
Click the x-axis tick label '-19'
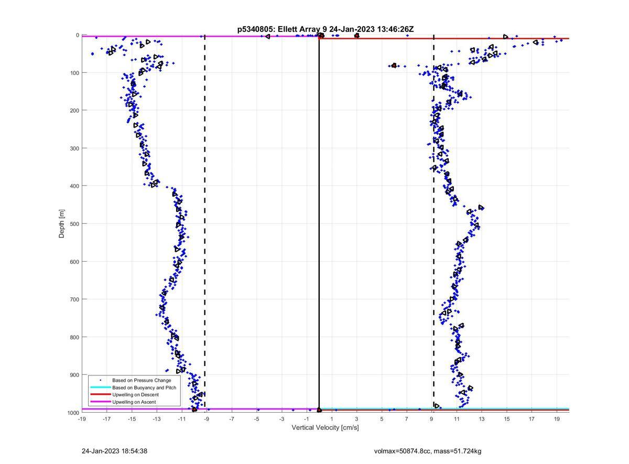point(82,419)
